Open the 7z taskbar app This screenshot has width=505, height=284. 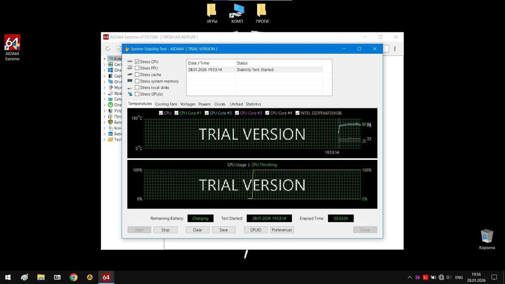(x=58, y=277)
